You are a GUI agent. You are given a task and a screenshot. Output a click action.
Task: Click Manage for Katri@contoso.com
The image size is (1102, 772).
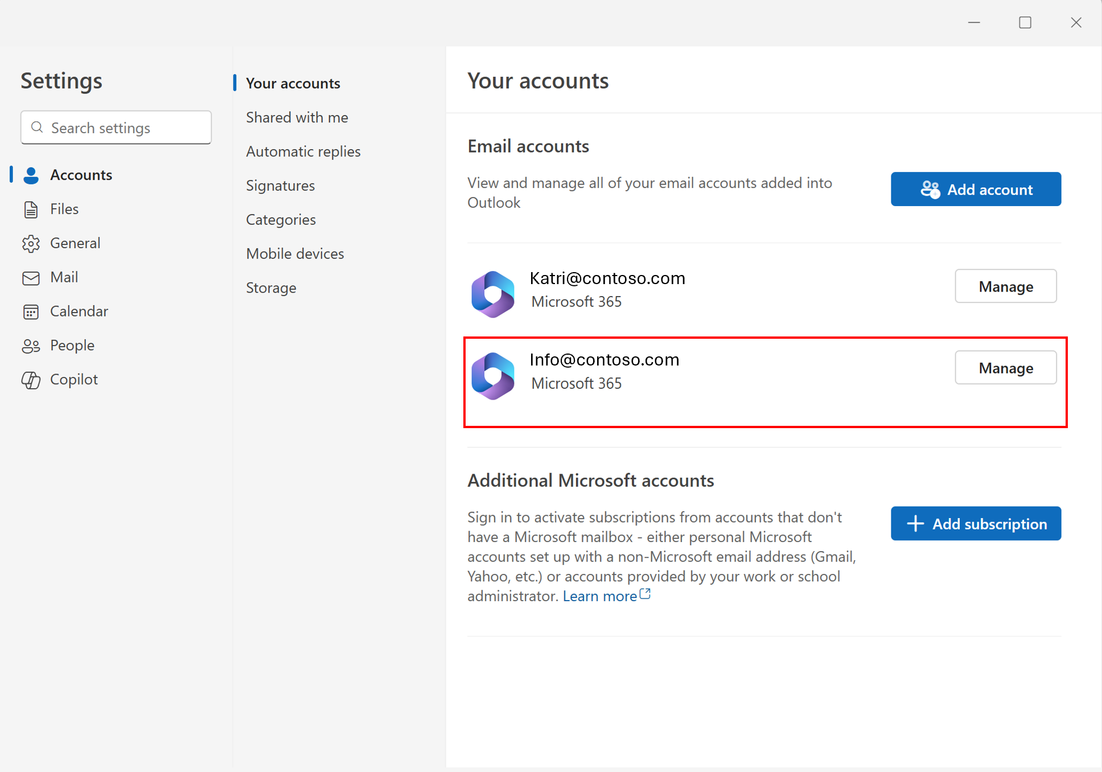tap(1005, 286)
